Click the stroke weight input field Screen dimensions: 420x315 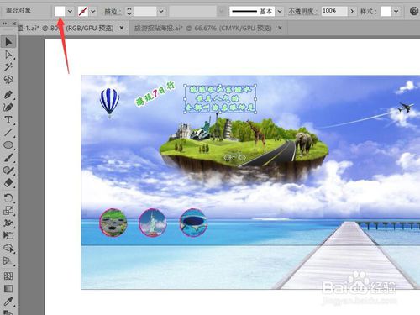(x=145, y=11)
